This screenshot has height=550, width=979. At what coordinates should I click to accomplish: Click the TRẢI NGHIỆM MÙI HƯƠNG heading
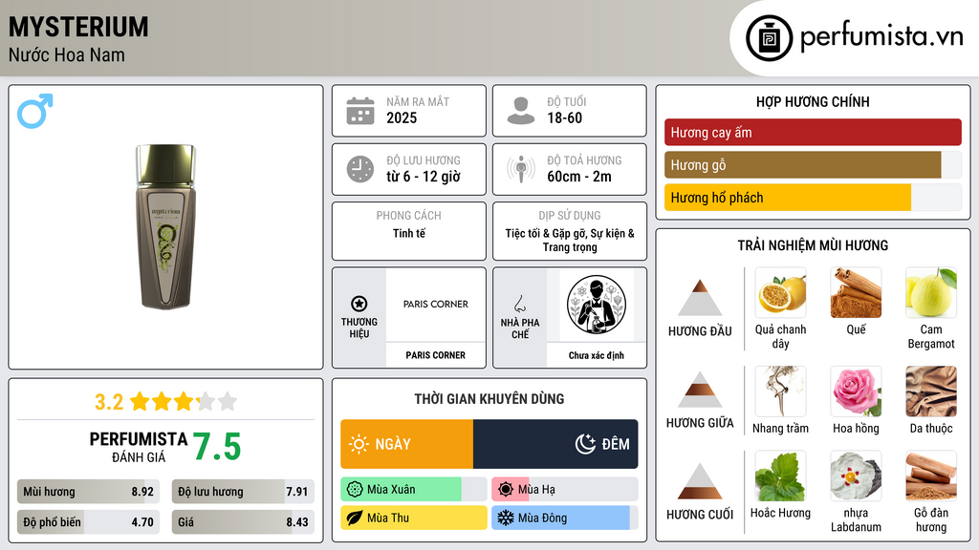pyautogui.click(x=813, y=245)
